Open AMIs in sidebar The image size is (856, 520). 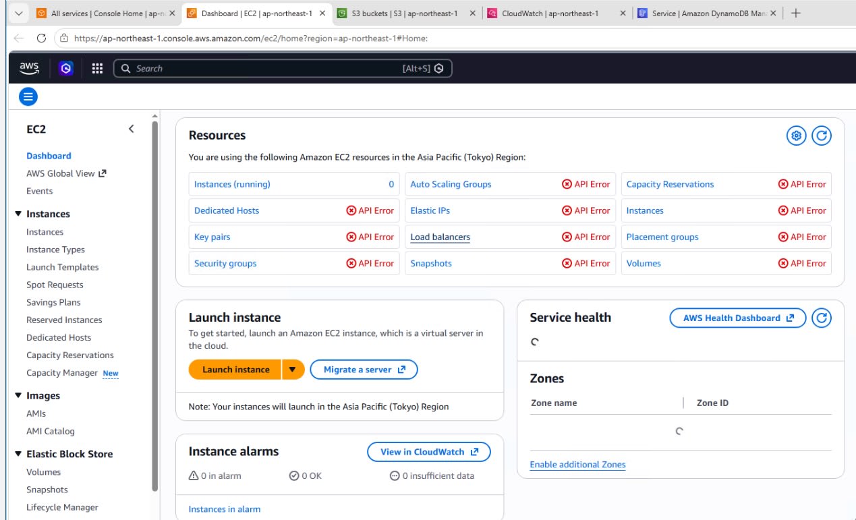[36, 413]
